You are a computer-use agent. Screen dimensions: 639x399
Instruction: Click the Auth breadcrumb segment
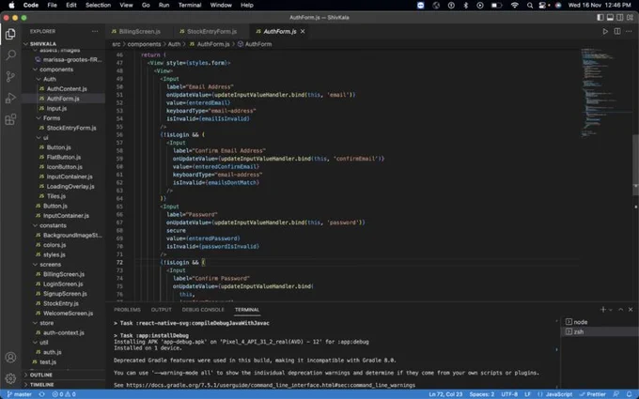pyautogui.click(x=174, y=44)
